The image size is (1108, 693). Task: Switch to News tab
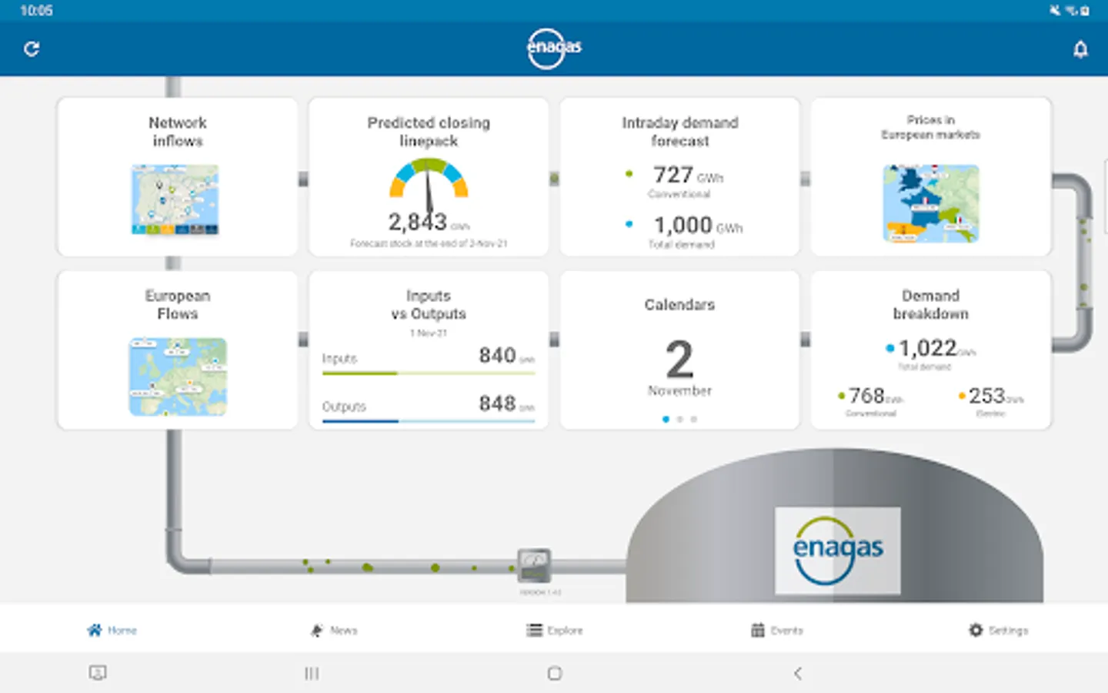point(333,630)
